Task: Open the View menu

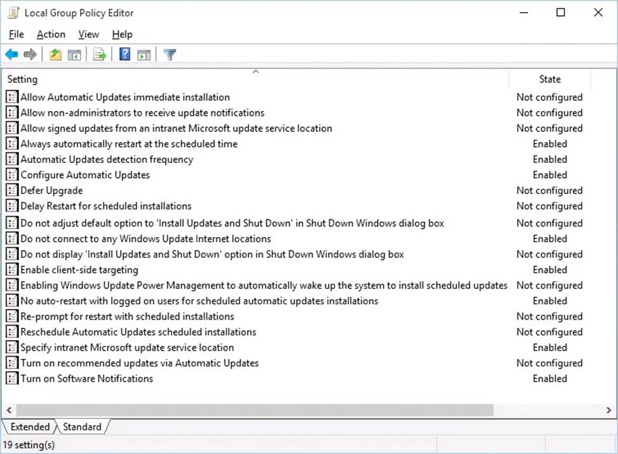Action: (89, 34)
